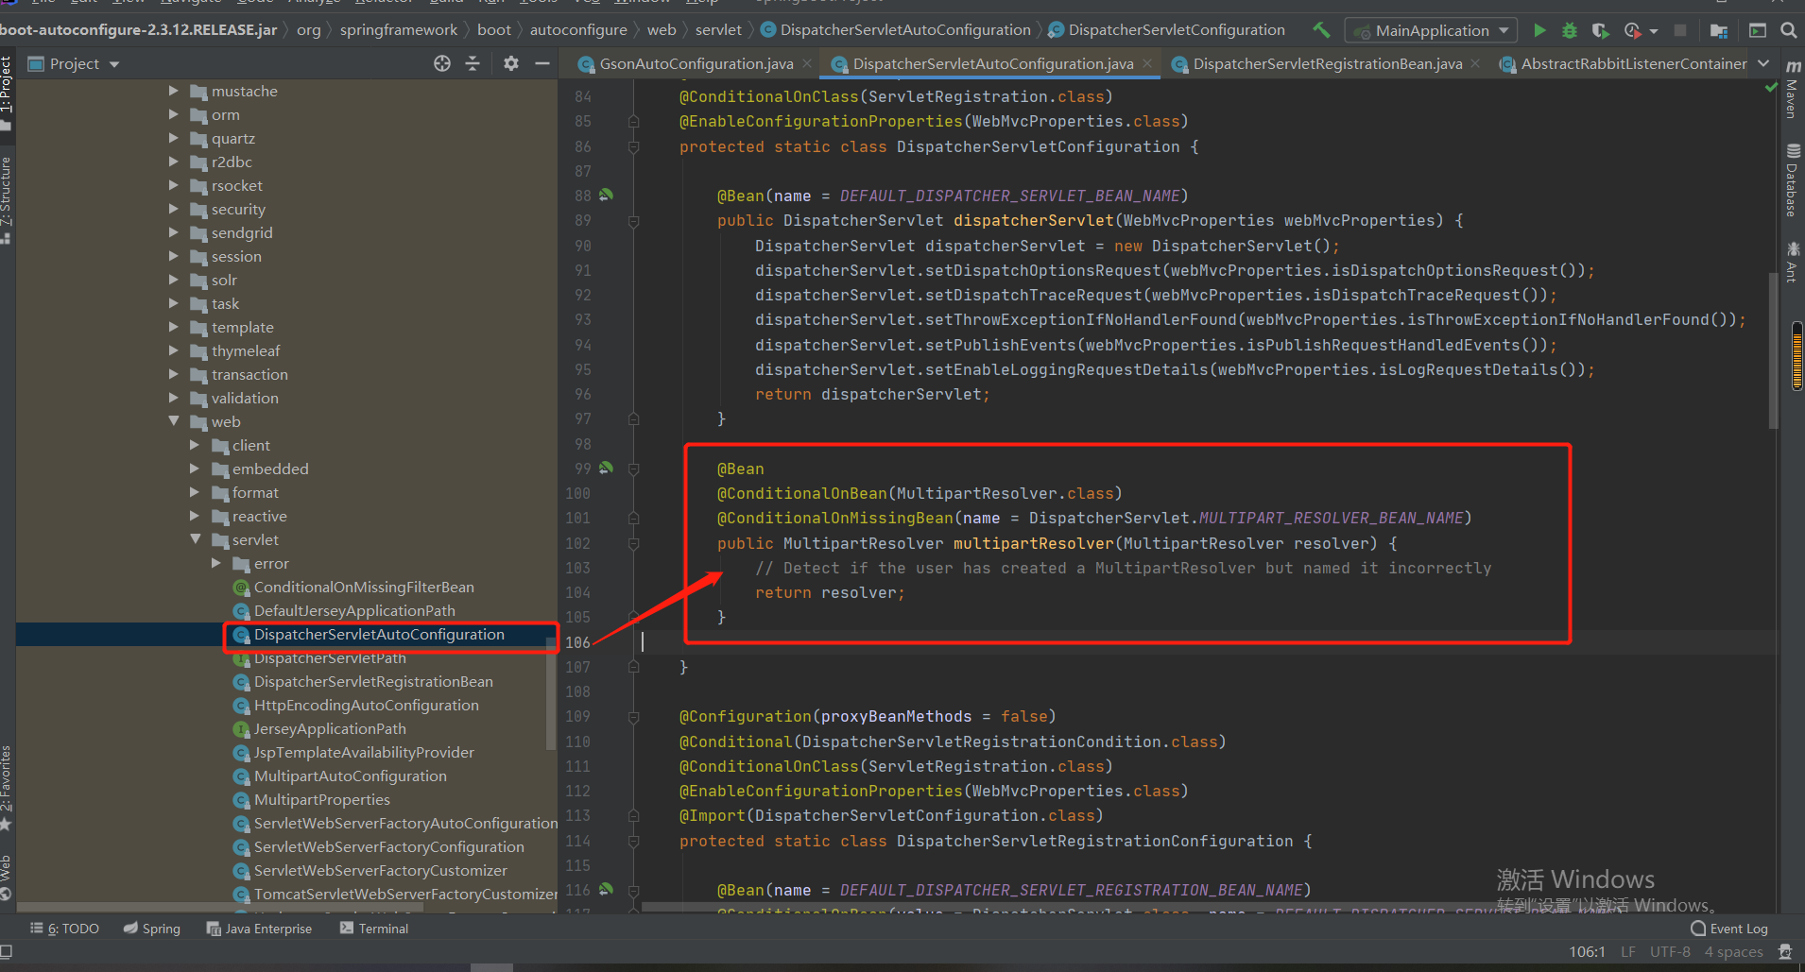Image resolution: width=1805 pixels, height=972 pixels.
Task: Toggle the Web side panel
Action: (x=7, y=878)
